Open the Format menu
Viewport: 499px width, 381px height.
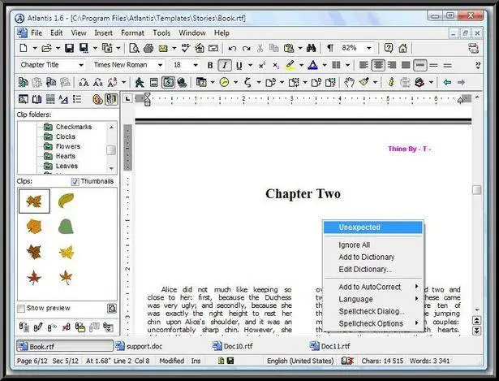coord(132,32)
